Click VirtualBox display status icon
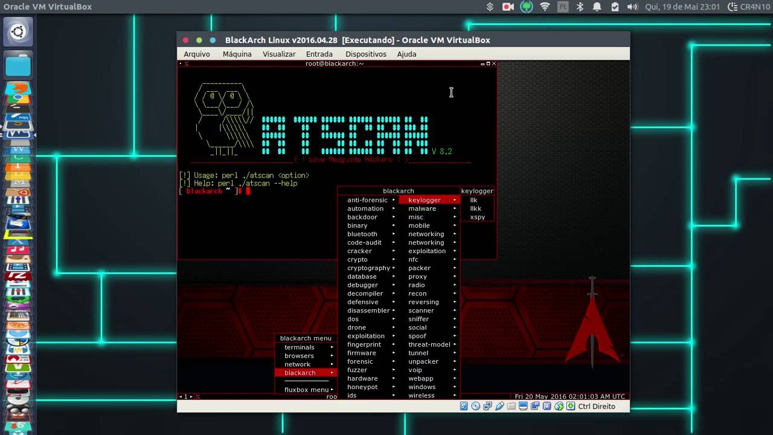773x435 pixels. 523,406
